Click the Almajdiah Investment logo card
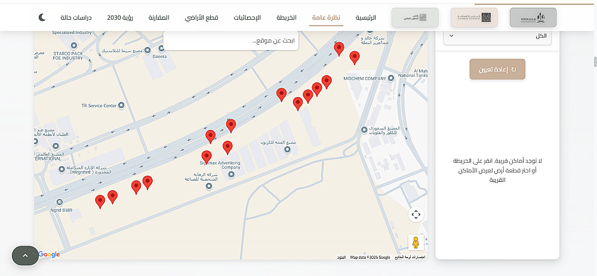The image size is (597, 276). point(474,17)
